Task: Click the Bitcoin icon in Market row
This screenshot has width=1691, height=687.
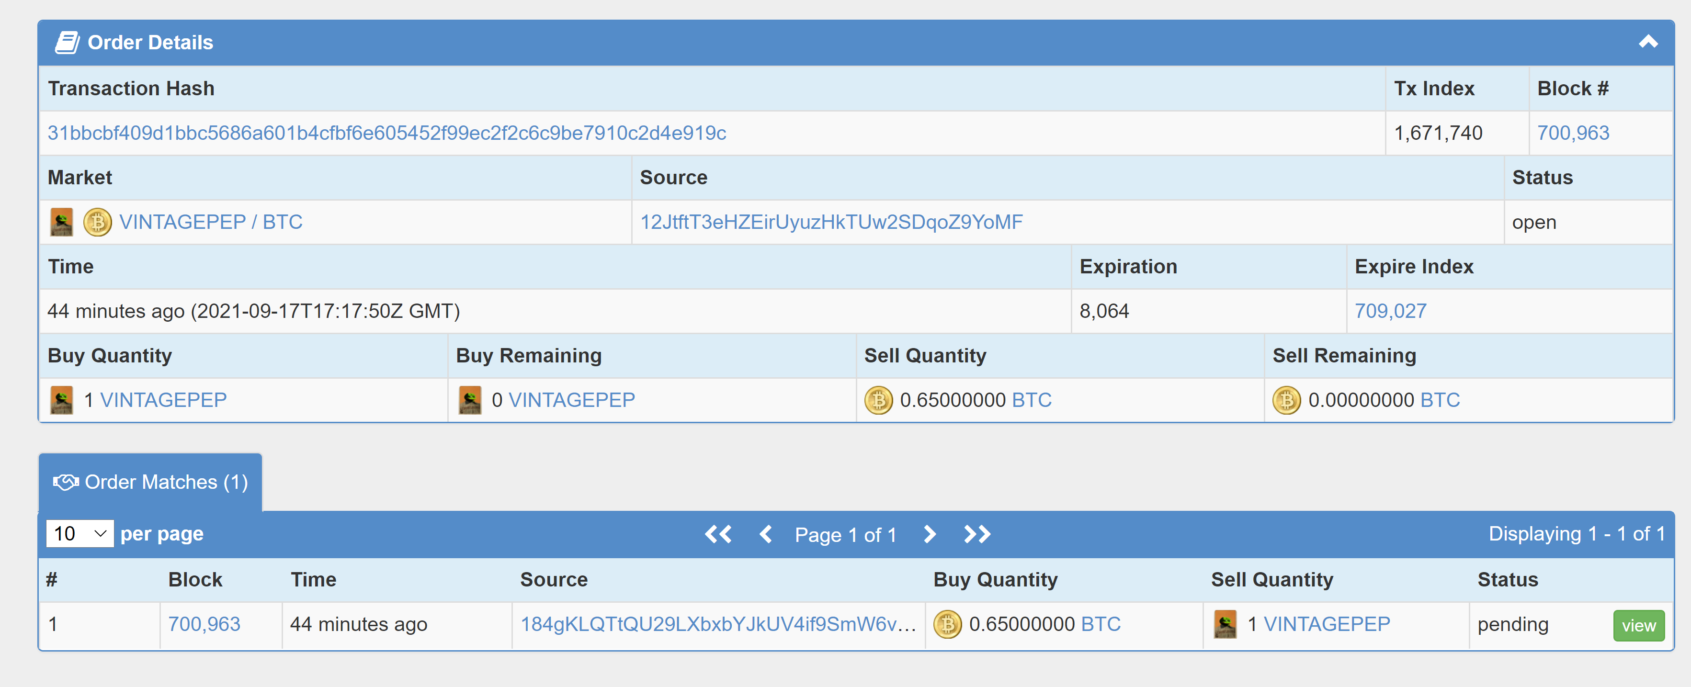Action: tap(98, 223)
